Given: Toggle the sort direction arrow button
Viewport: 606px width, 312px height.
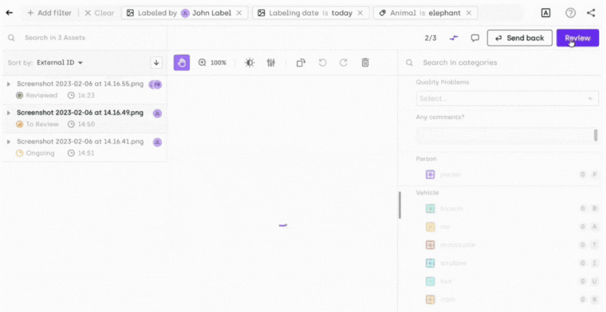Looking at the screenshot, I should click(x=156, y=63).
